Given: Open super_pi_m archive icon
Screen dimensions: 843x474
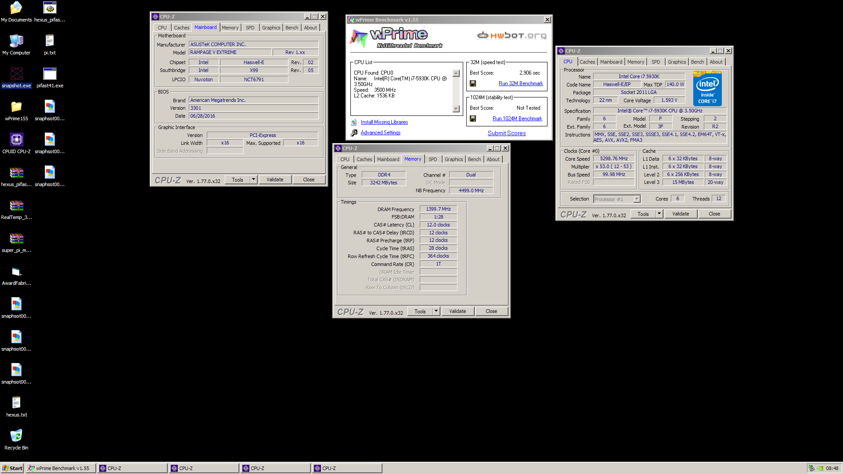Looking at the screenshot, I should point(16,242).
